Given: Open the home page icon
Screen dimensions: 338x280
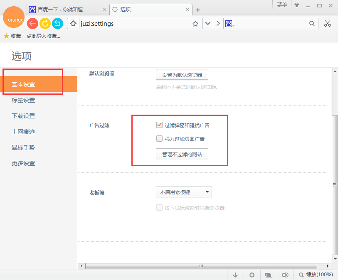Looking at the screenshot, I should coord(73,24).
